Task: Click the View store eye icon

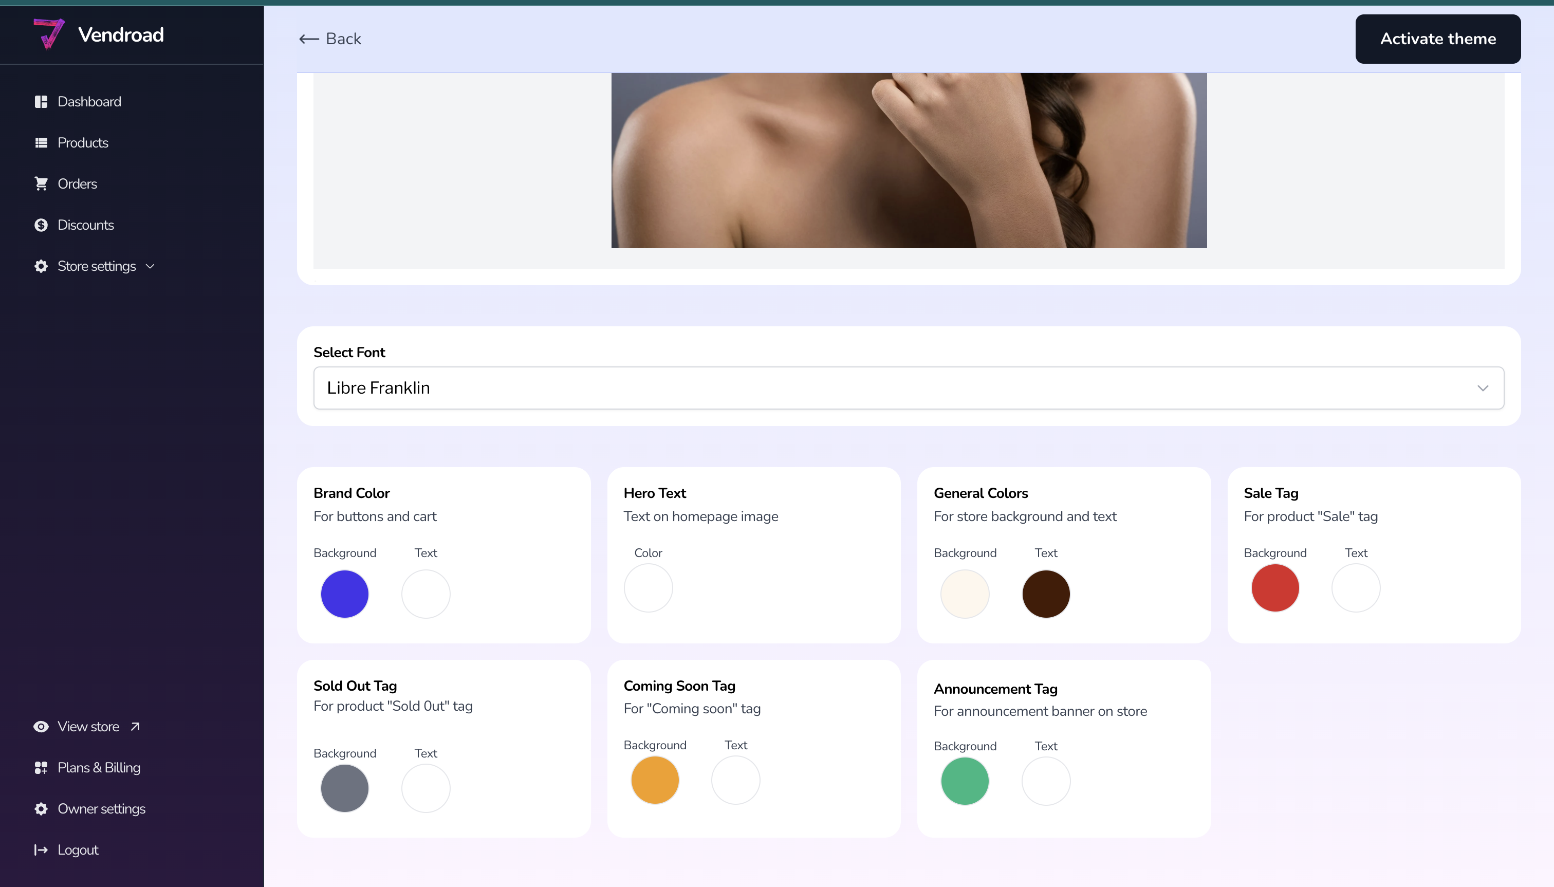Action: (41, 726)
